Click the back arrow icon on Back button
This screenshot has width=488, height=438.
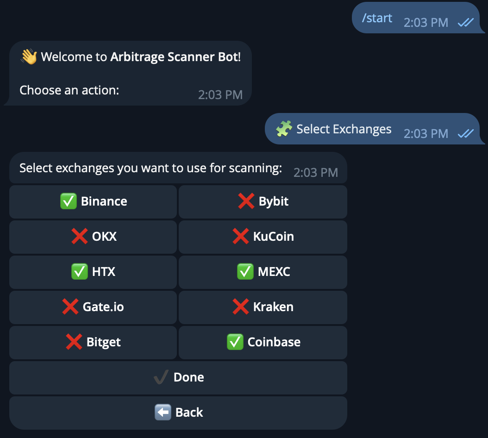pyautogui.click(x=163, y=412)
